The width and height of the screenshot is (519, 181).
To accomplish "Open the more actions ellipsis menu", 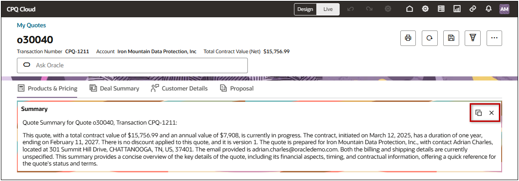I will tap(494, 38).
